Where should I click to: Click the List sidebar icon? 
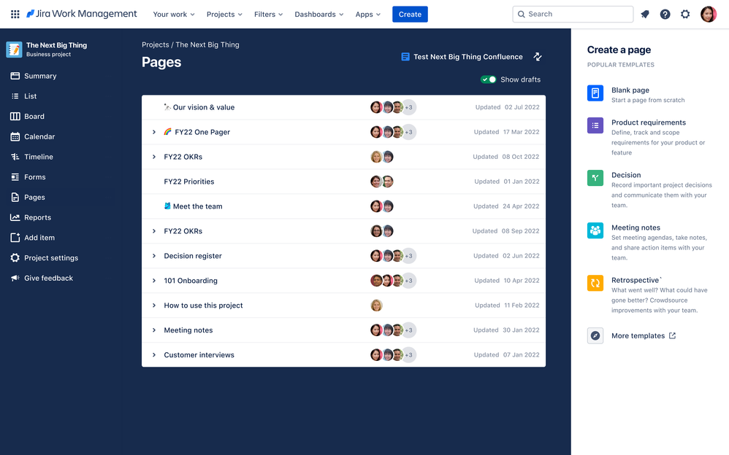pyautogui.click(x=15, y=96)
